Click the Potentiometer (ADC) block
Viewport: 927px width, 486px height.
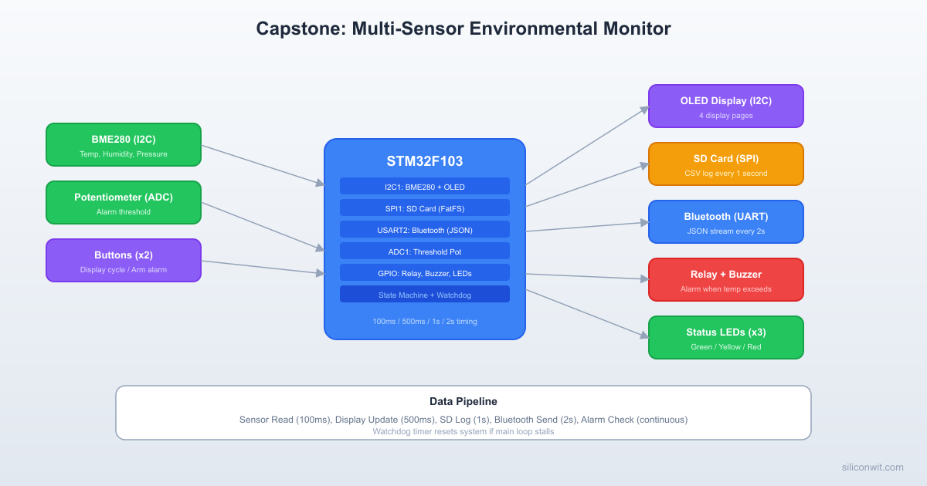[123, 202]
